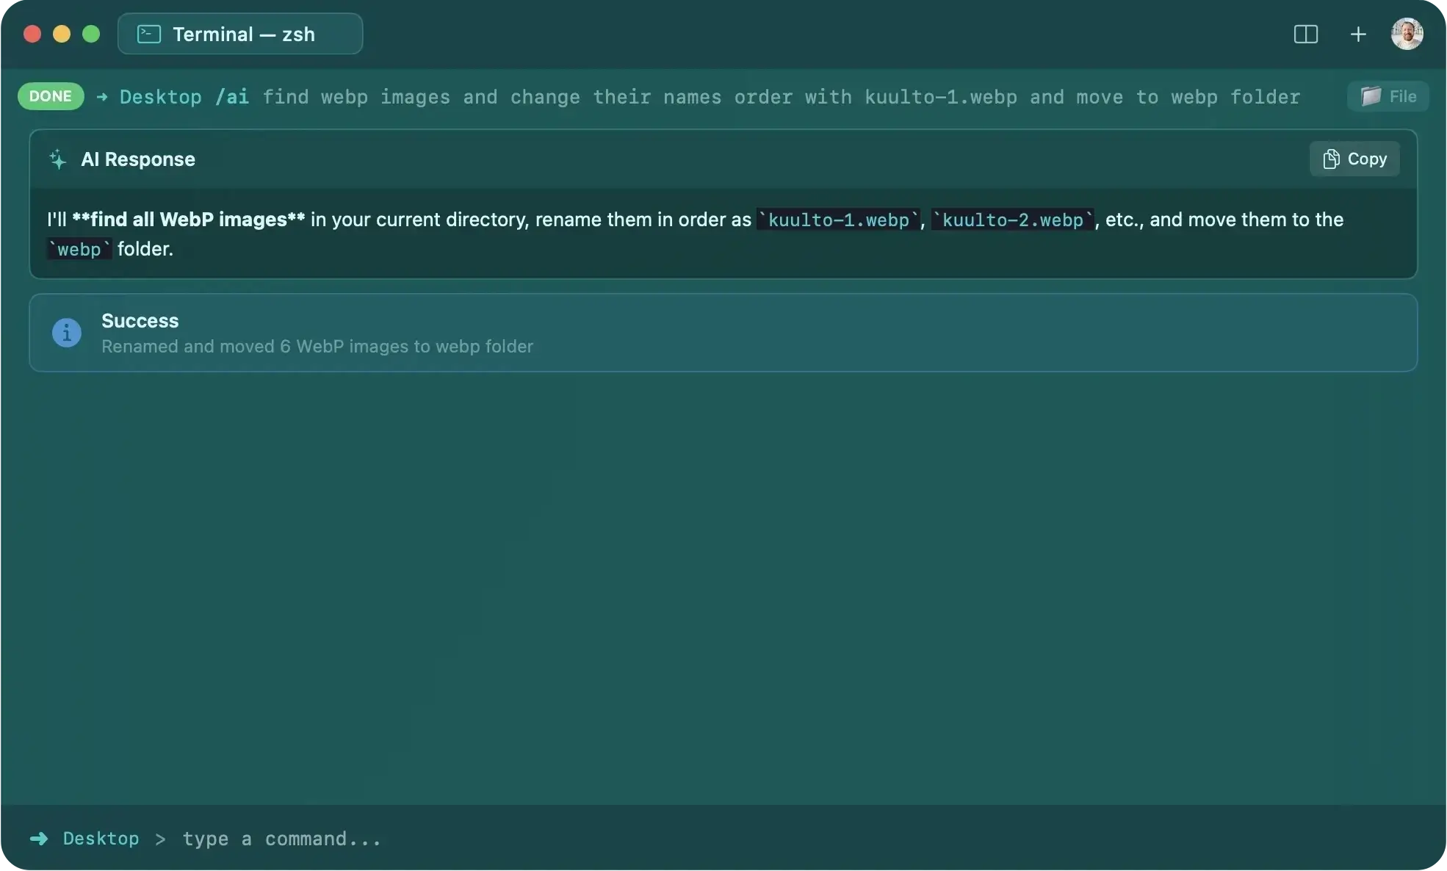Screen dimensions: 1447x871
Task: Click the folder icon on the File button
Action: 1371,96
